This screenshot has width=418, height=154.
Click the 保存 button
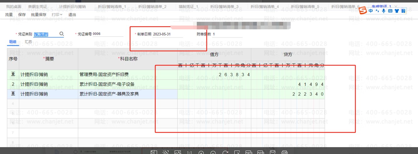point(22,15)
